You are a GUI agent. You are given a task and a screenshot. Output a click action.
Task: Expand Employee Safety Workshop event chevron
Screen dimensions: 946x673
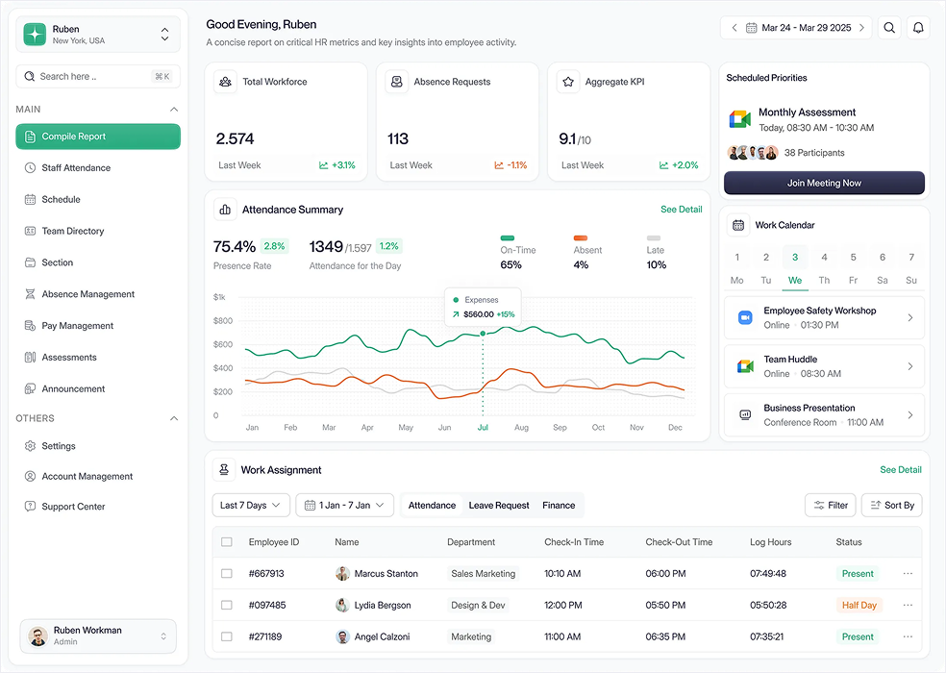(x=910, y=317)
